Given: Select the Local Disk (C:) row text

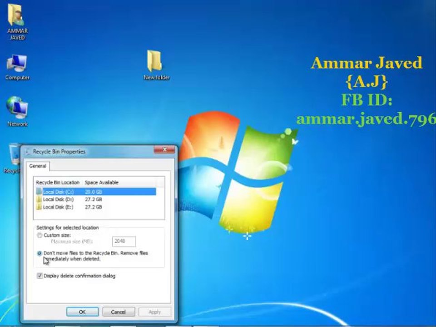Looking at the screenshot, I should (x=59, y=192).
